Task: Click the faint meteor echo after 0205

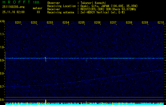Action: [86, 60]
